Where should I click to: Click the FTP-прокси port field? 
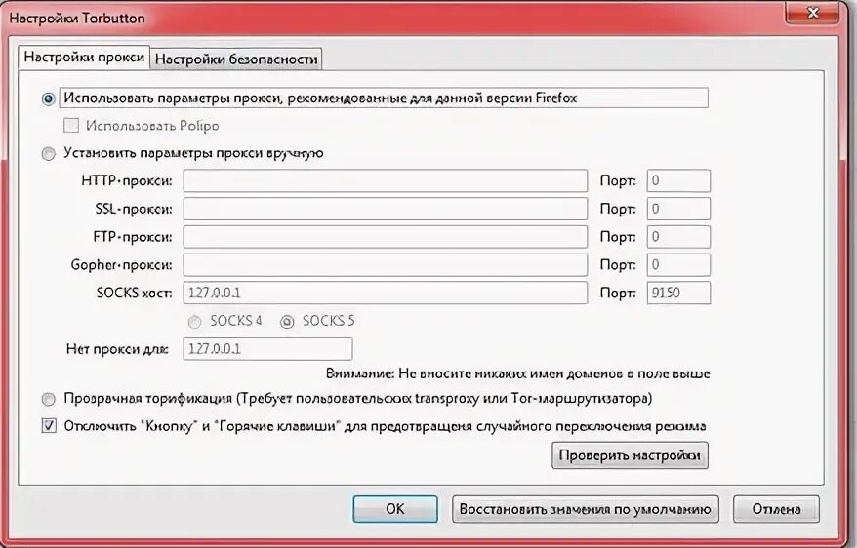678,237
